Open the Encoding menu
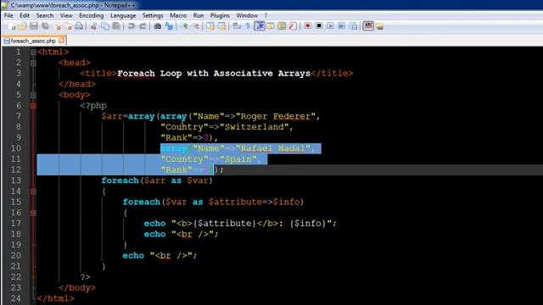This screenshot has height=305, width=543. point(92,15)
